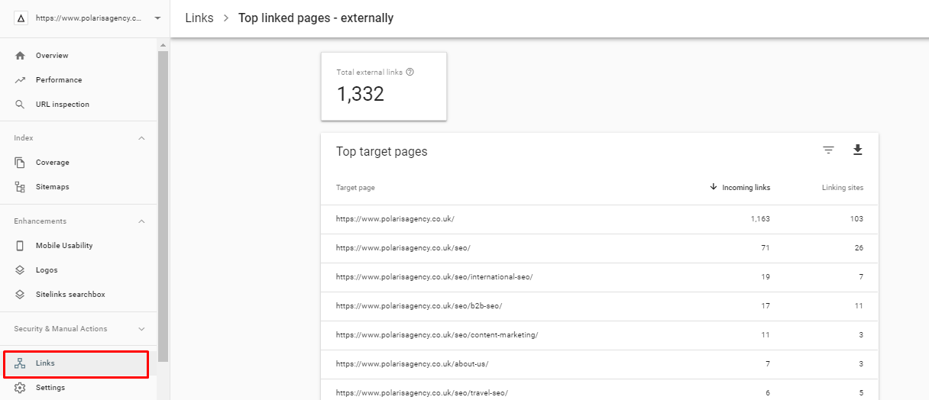The image size is (929, 400).
Task: Click the Total external links help icon
Action: click(x=410, y=72)
